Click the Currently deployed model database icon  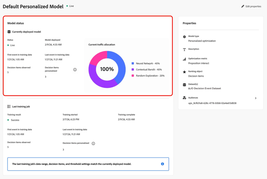pos(9,32)
